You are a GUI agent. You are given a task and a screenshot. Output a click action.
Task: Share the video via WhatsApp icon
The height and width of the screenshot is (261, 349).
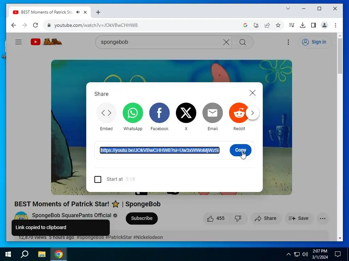[x=133, y=113]
